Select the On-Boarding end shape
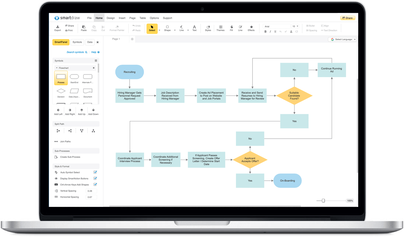Viewport: 405px width, 239px height. click(x=288, y=181)
